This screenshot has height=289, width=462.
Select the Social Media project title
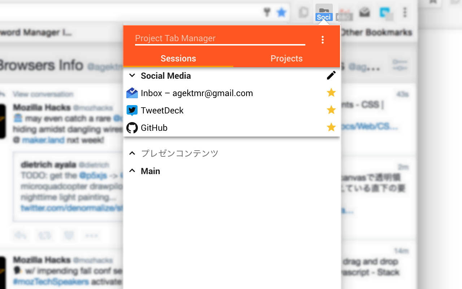[166, 76]
